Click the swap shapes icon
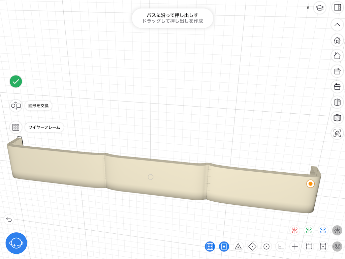 click(16, 106)
